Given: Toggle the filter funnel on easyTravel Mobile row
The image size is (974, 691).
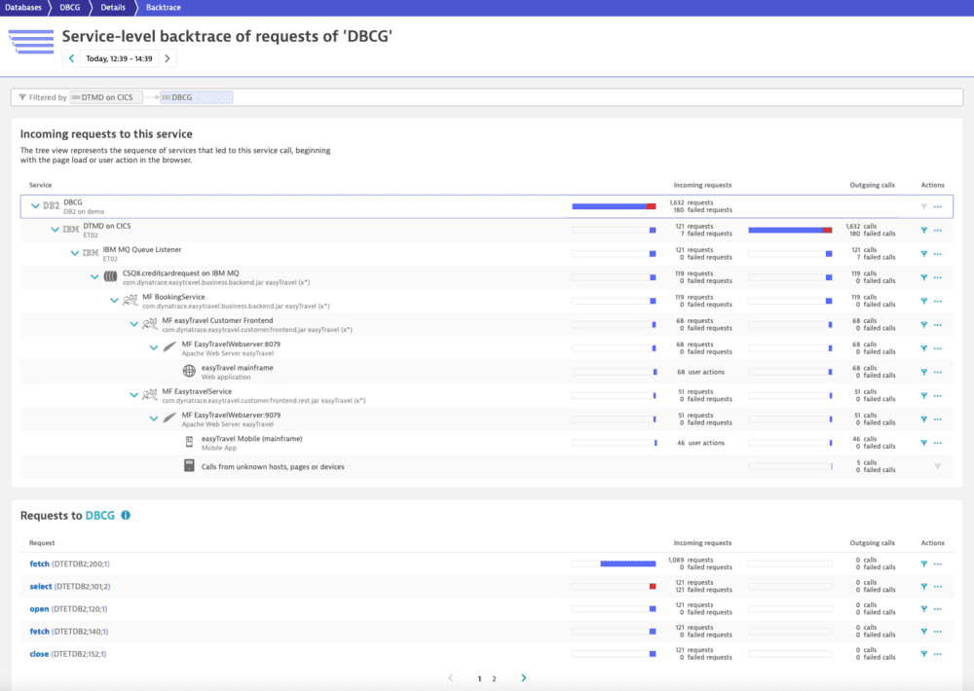Looking at the screenshot, I should tap(923, 443).
